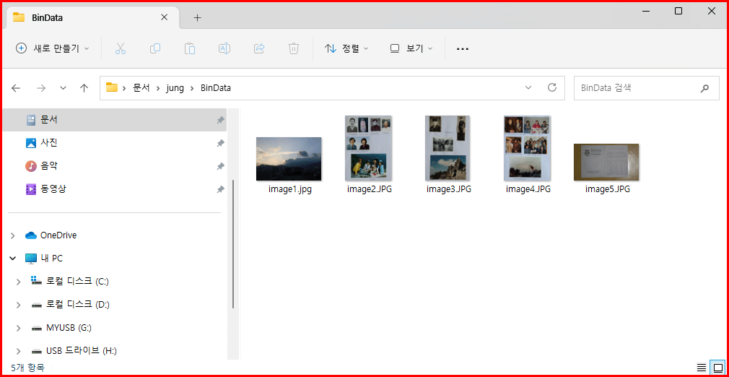The image size is (729, 377).
Task: Click the navigation pane scrollbar
Action: pos(233,244)
